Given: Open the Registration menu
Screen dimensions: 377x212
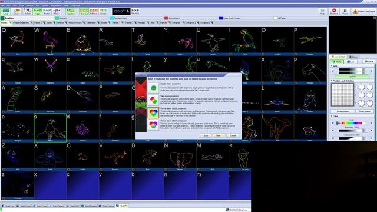Looking at the screenshot, I should tap(56, 5).
